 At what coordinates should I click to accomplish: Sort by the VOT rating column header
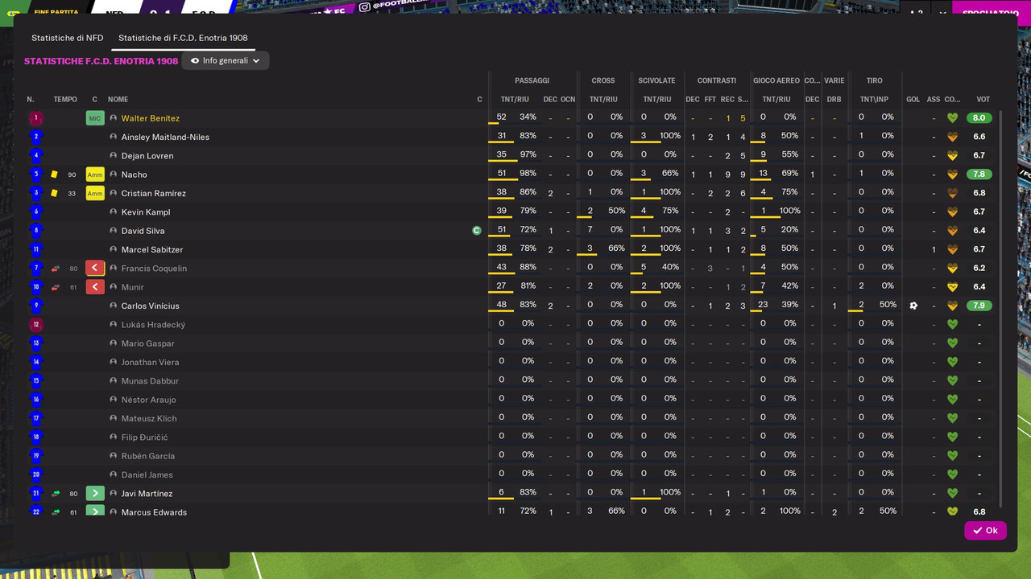click(x=983, y=100)
